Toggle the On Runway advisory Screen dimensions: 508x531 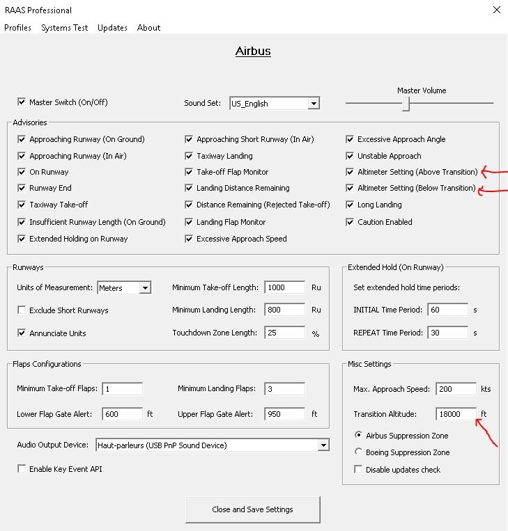click(22, 172)
